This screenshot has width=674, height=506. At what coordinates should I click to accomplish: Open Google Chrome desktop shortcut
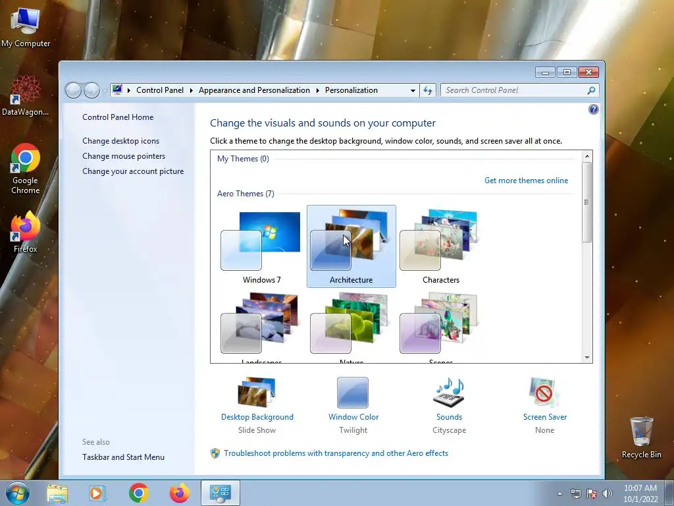(x=26, y=169)
